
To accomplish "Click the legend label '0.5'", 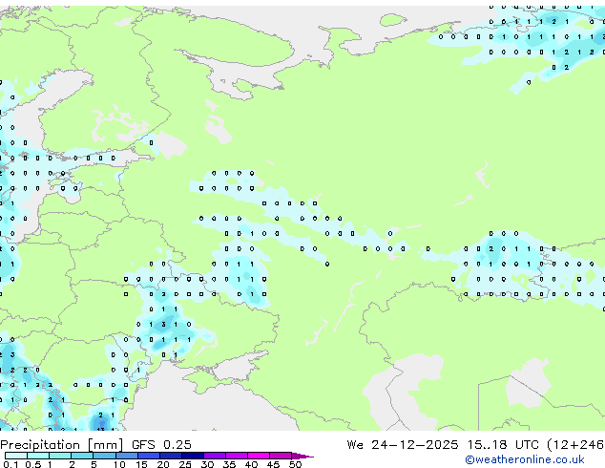I will tap(32, 464).
